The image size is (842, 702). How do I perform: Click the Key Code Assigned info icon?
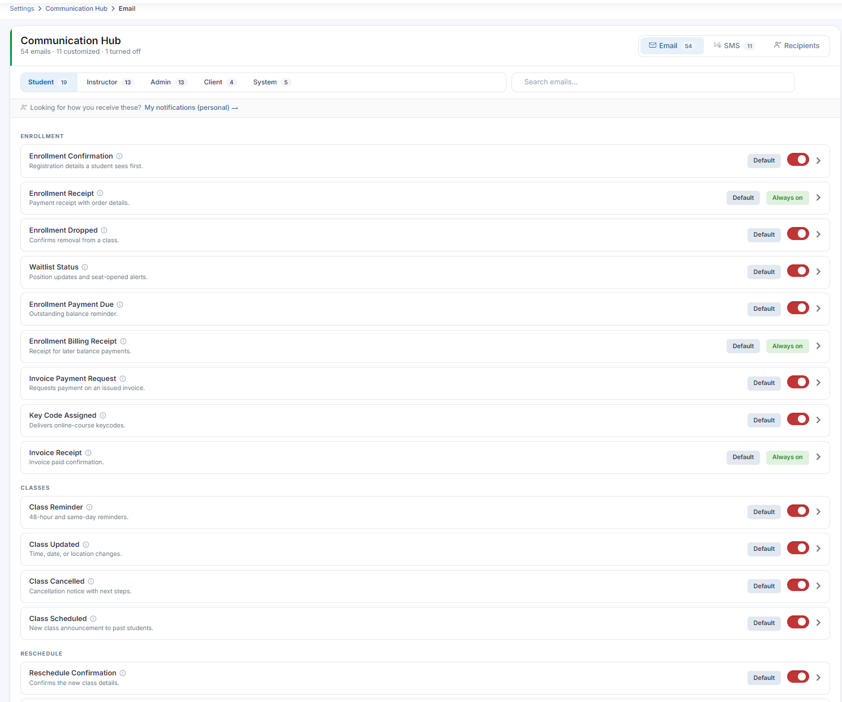(x=103, y=416)
